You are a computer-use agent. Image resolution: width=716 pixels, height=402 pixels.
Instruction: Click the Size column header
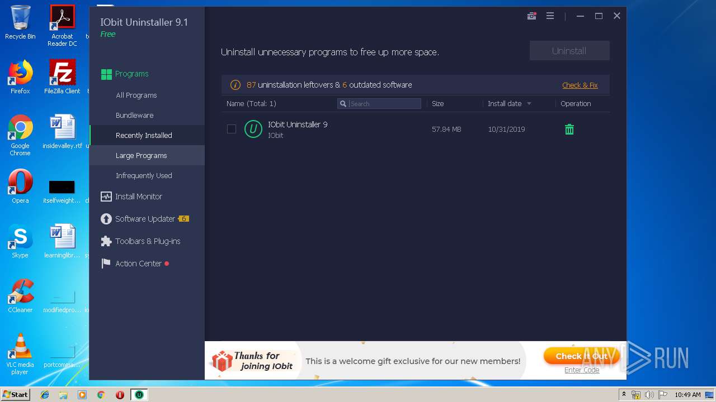437,104
